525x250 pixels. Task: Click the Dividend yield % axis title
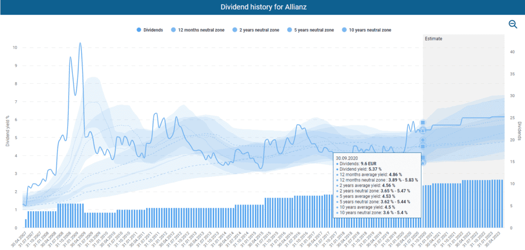tap(7, 131)
